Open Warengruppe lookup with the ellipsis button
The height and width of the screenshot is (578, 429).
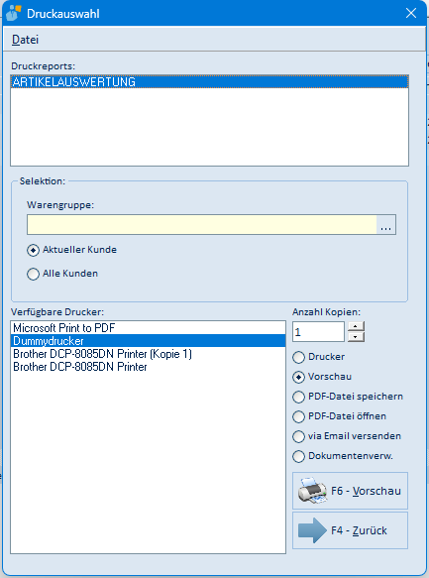click(386, 225)
